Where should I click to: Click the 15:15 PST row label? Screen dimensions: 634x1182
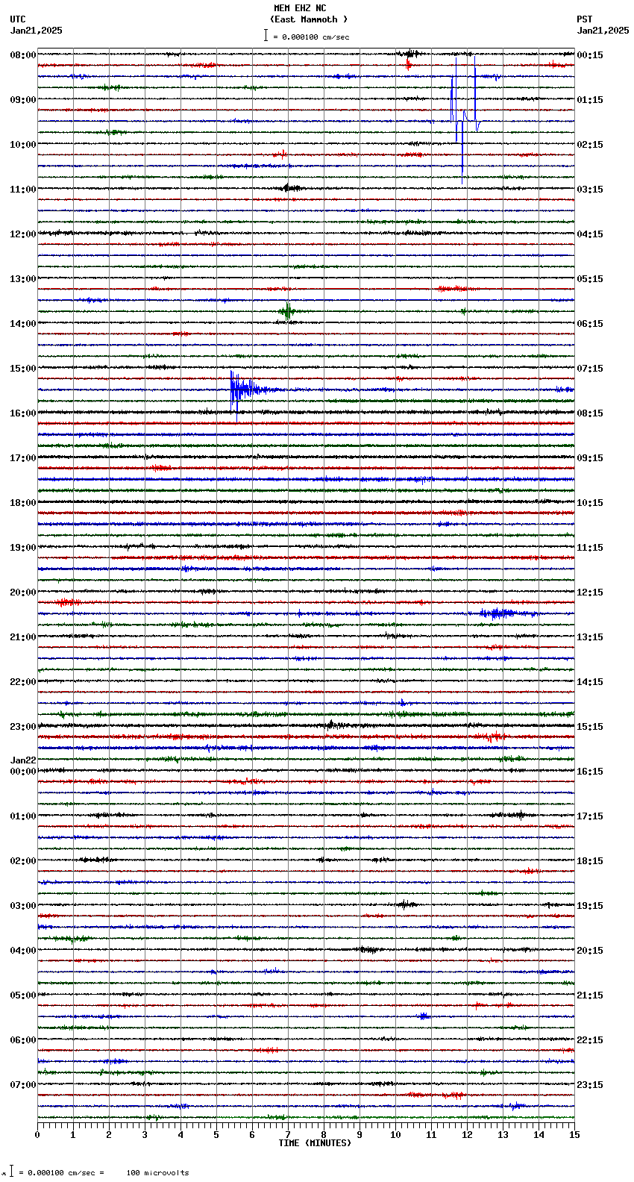coord(590,727)
